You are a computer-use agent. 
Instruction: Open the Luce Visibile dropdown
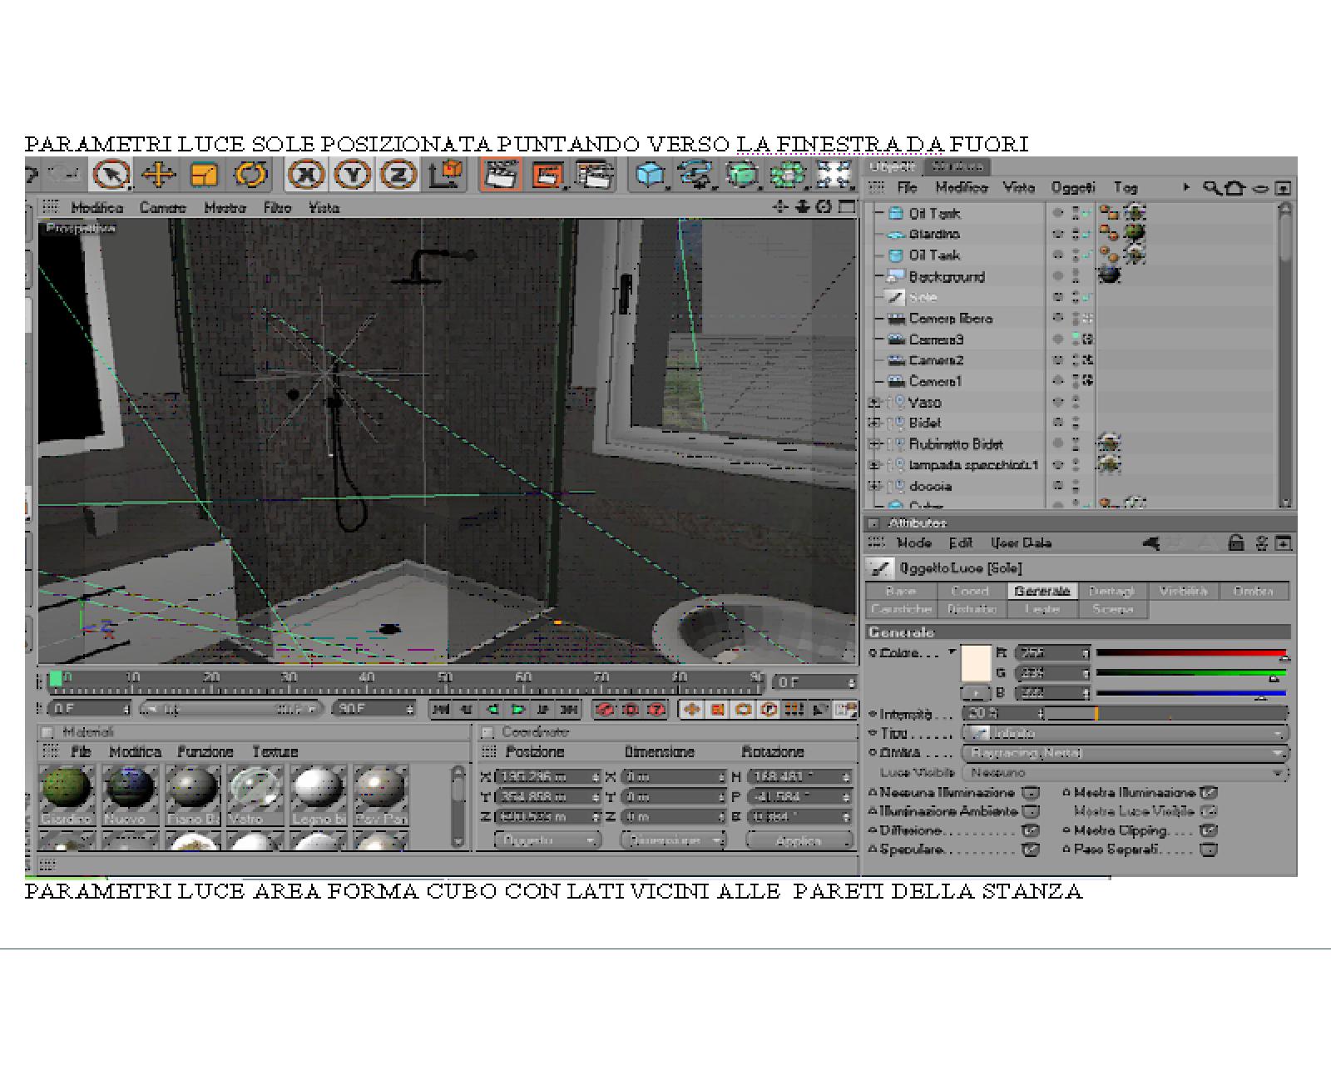point(1125,773)
